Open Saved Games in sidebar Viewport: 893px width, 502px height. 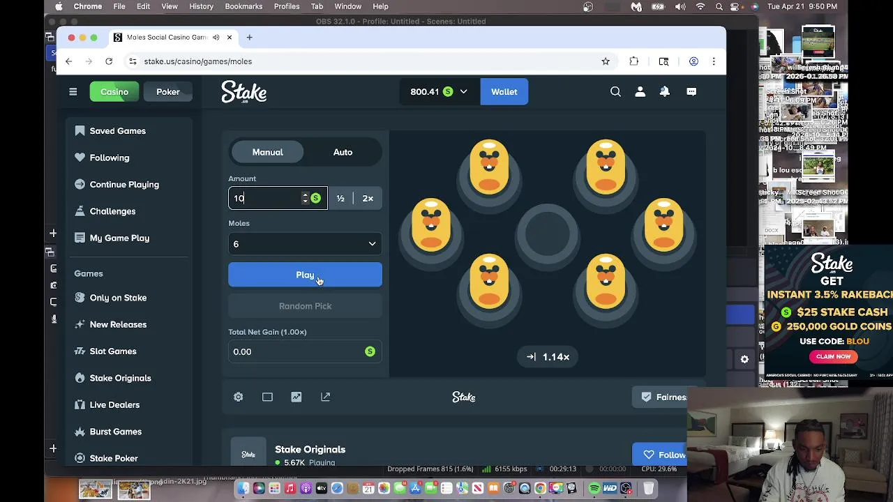point(117,131)
